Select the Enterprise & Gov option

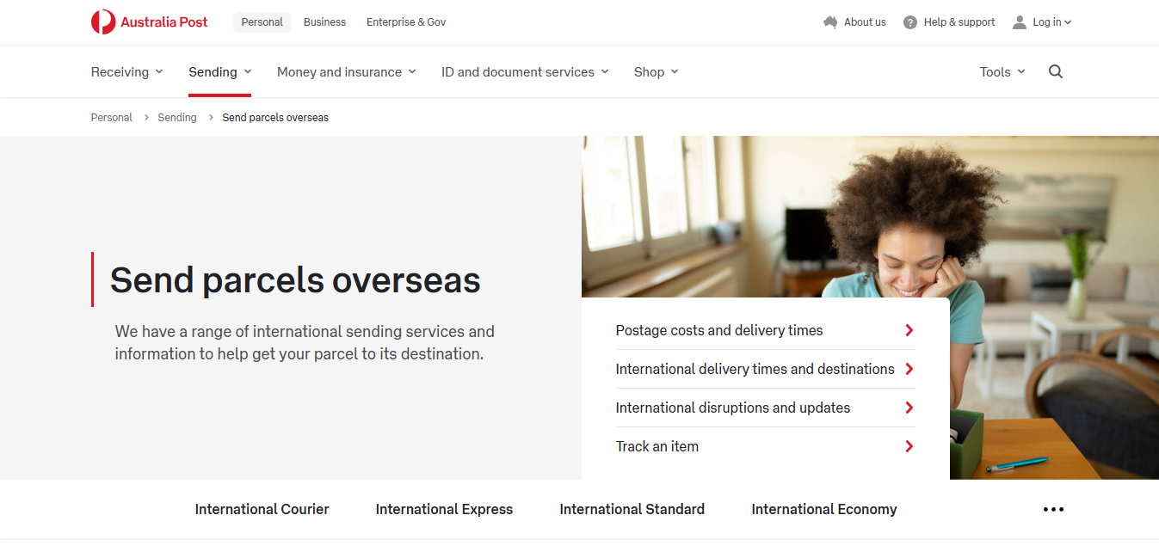pyautogui.click(x=405, y=21)
